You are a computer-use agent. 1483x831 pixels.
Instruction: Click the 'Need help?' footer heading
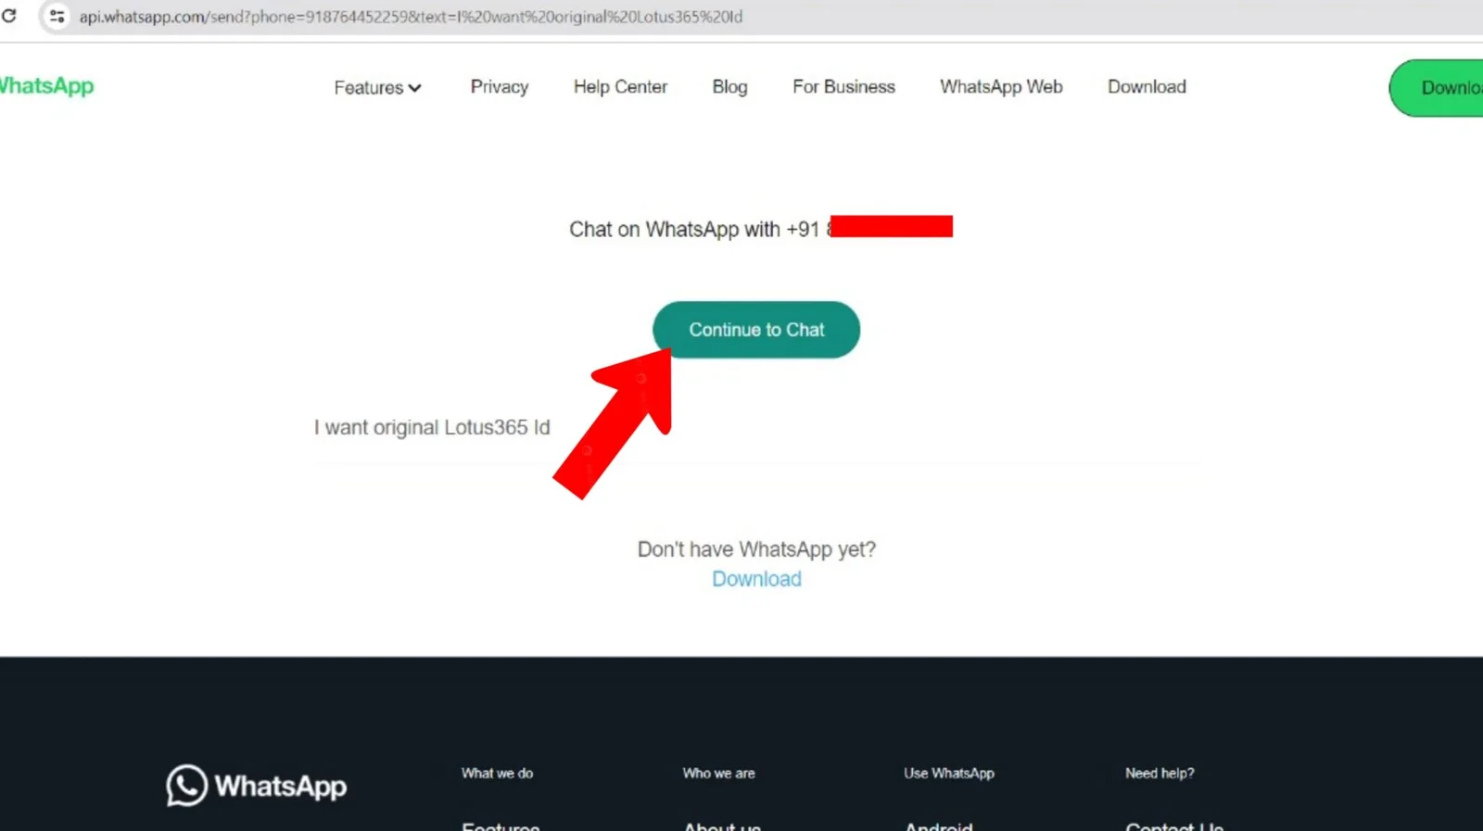coord(1160,773)
